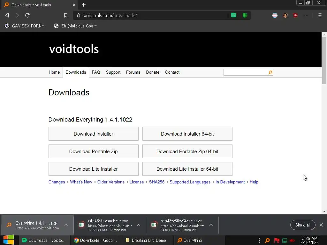Switch to Downloads - voidtools taskbar window

44,240
